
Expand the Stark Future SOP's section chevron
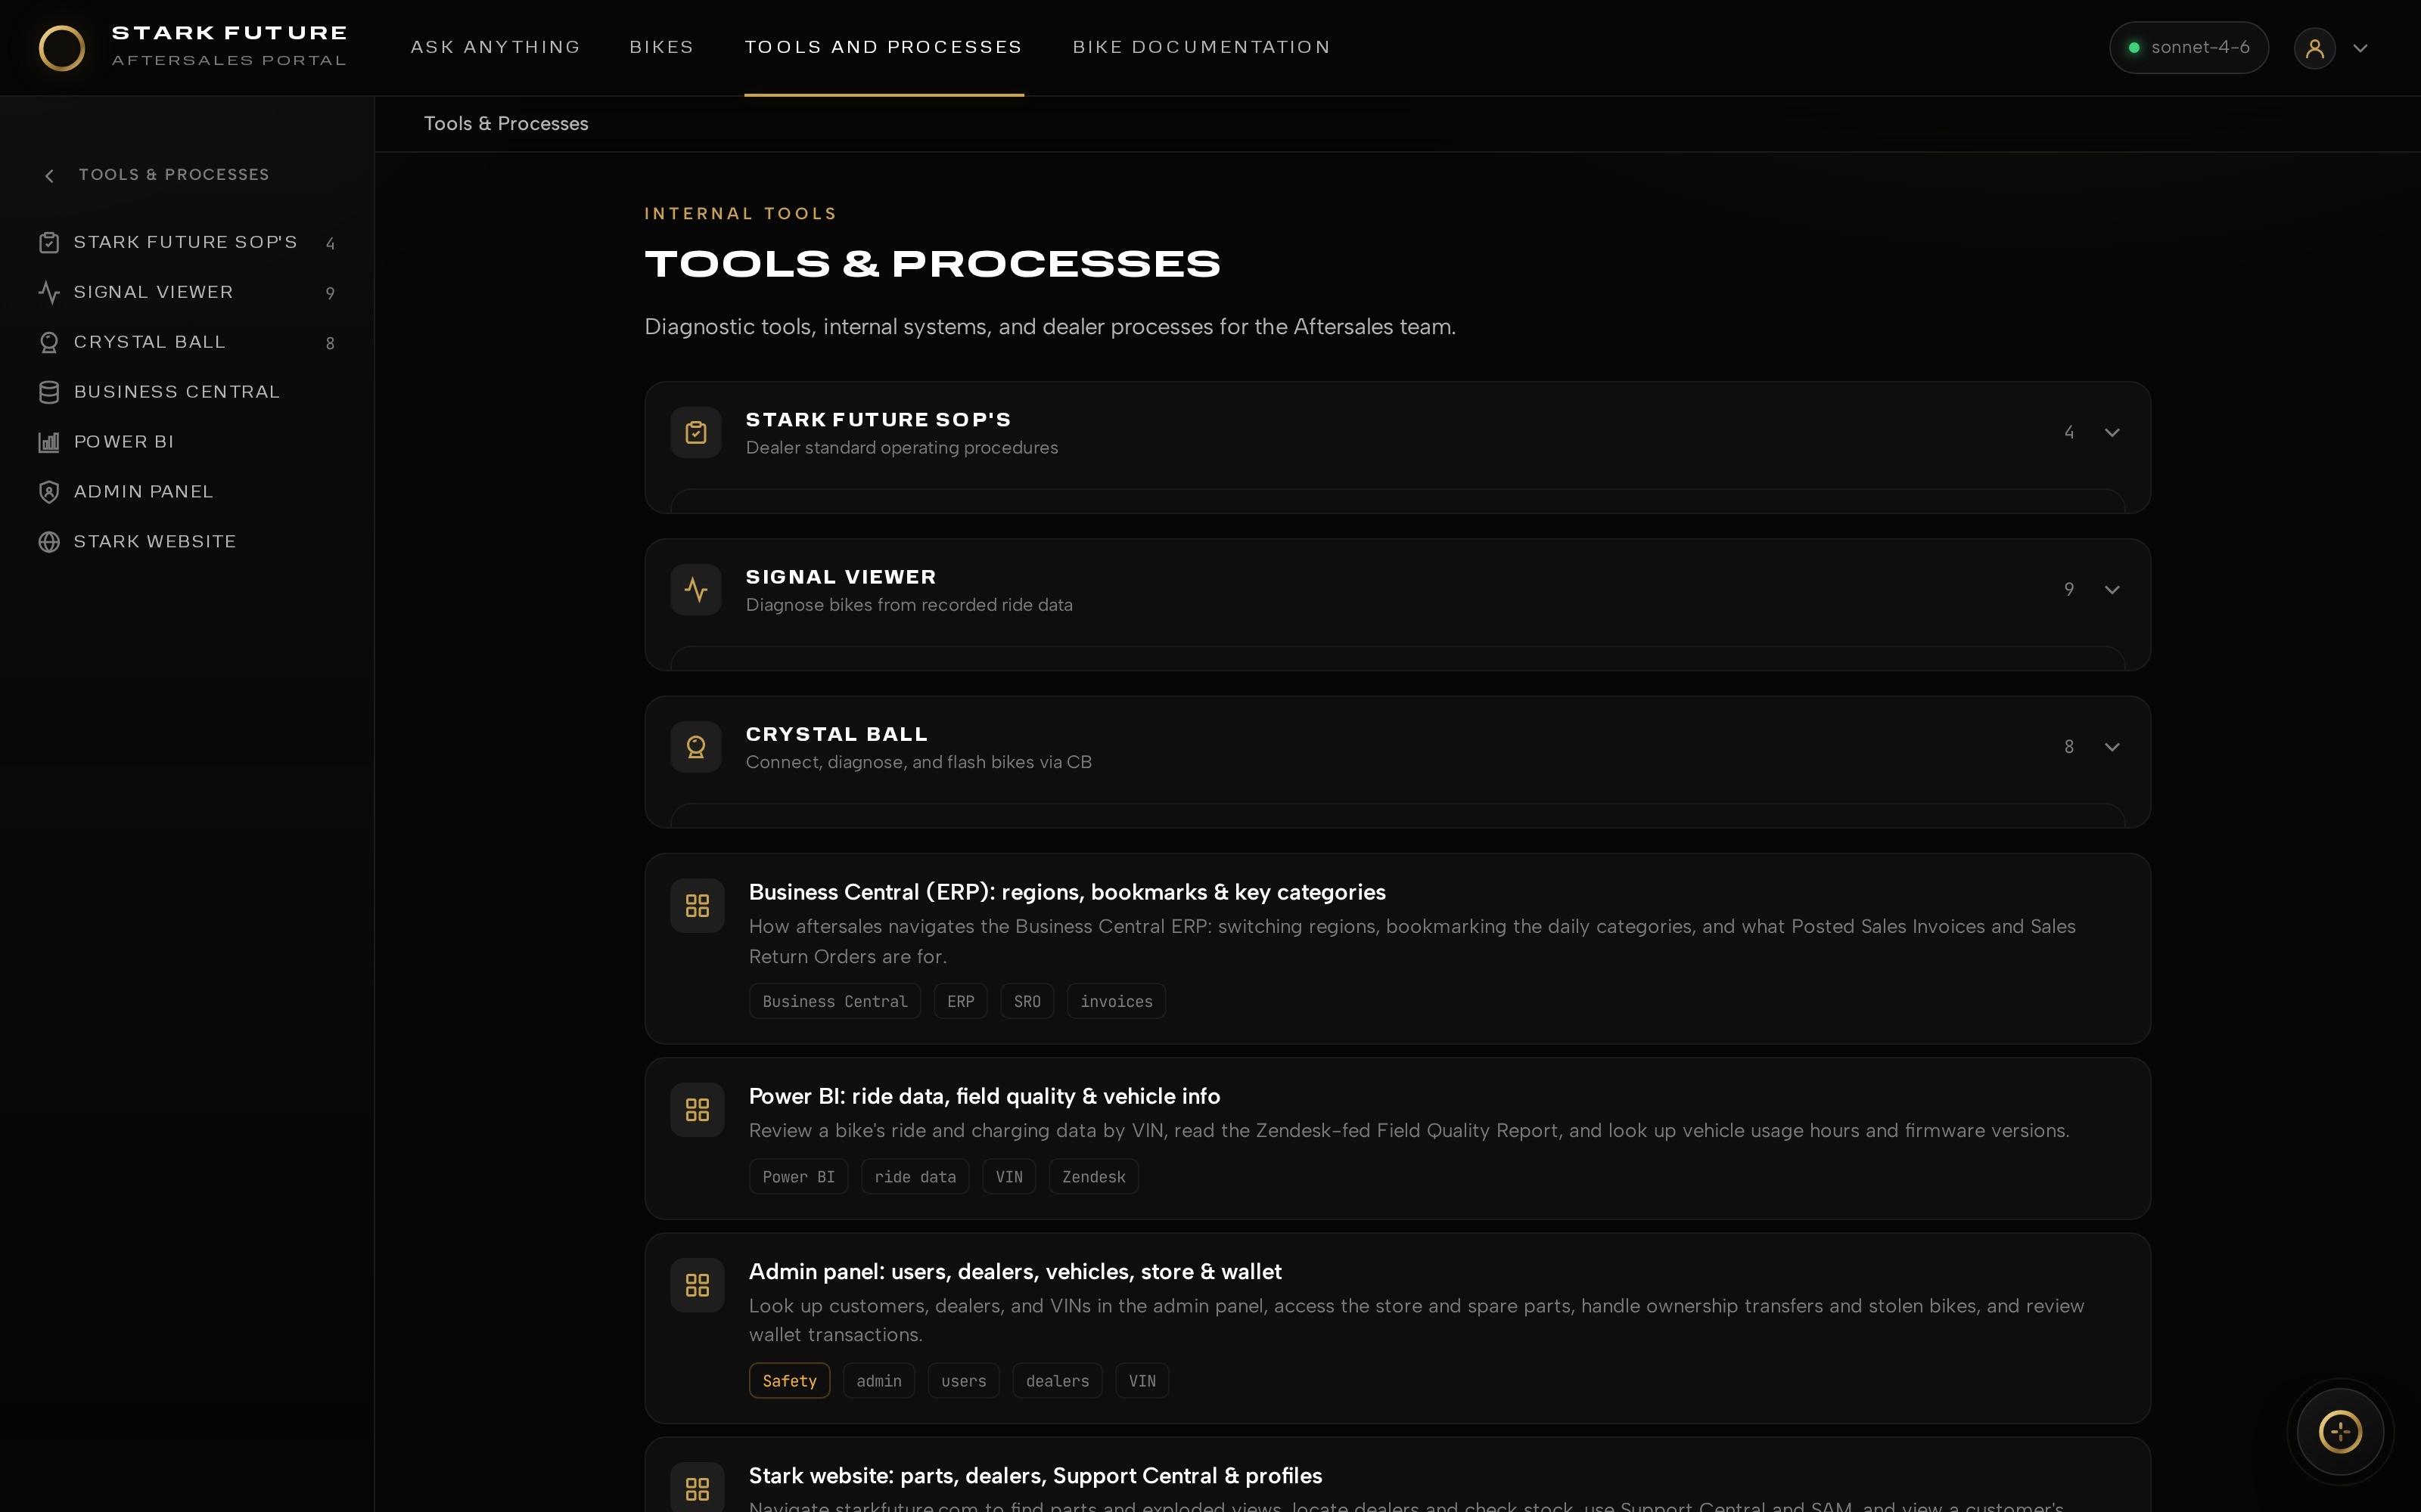(x=2112, y=432)
